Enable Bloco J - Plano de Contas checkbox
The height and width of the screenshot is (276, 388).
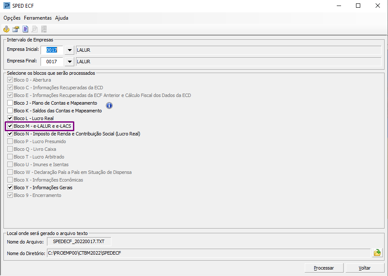pyautogui.click(x=10, y=103)
